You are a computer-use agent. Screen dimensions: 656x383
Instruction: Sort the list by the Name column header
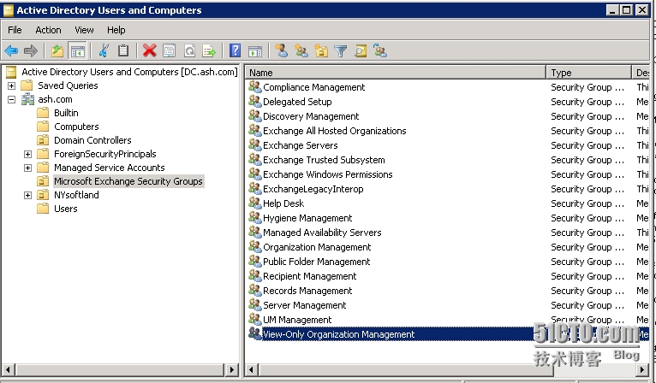[396, 73]
